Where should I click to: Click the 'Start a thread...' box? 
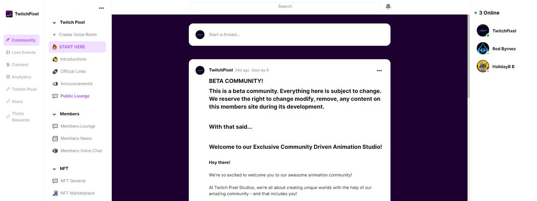tap(290, 35)
